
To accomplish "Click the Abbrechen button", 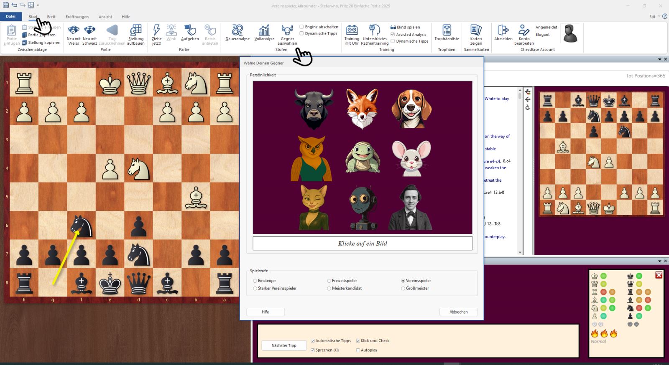I will (x=458, y=312).
